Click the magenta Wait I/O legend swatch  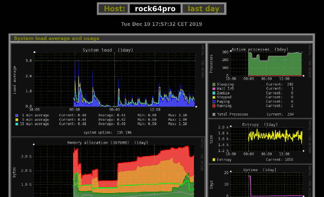214,88
